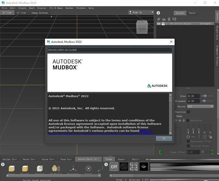Open the Edit menu
Image resolution: width=219 pixels, height=181 pixels.
13,8
